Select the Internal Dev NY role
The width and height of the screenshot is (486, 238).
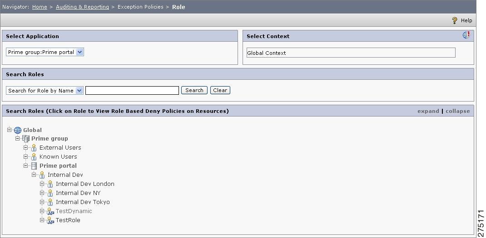click(78, 193)
